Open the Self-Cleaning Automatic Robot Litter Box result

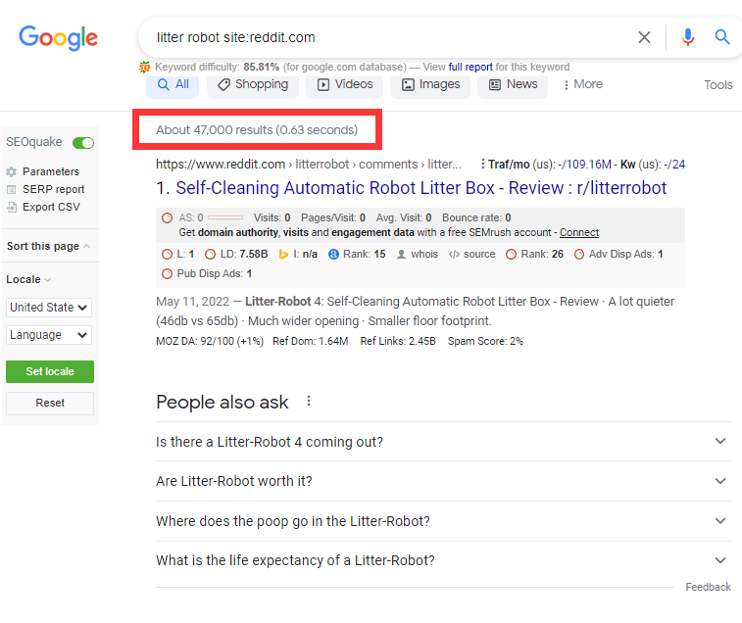coord(420,188)
